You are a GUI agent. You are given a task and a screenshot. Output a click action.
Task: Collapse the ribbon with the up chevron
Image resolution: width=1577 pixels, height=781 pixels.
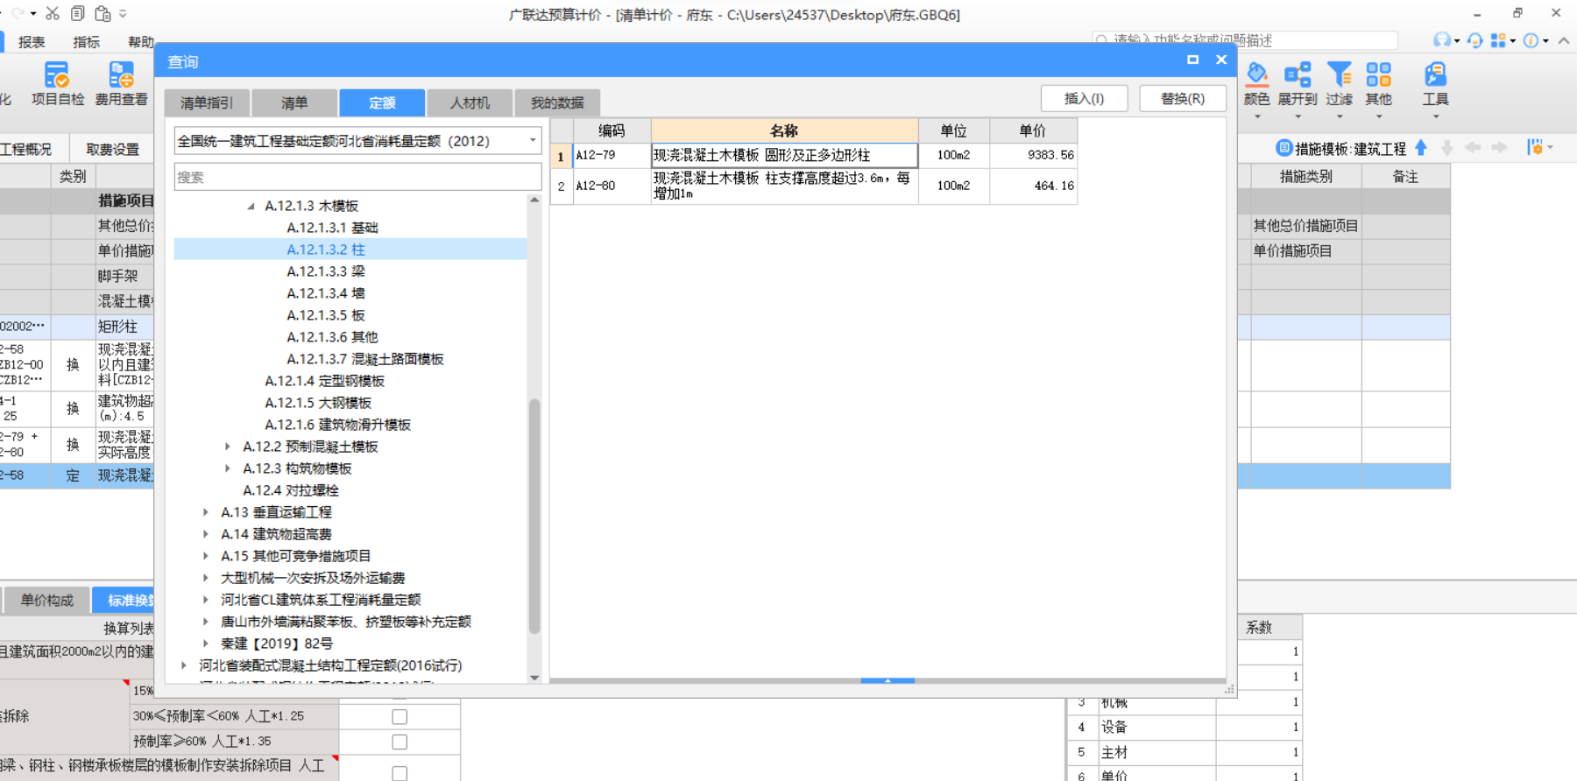click(x=1564, y=40)
